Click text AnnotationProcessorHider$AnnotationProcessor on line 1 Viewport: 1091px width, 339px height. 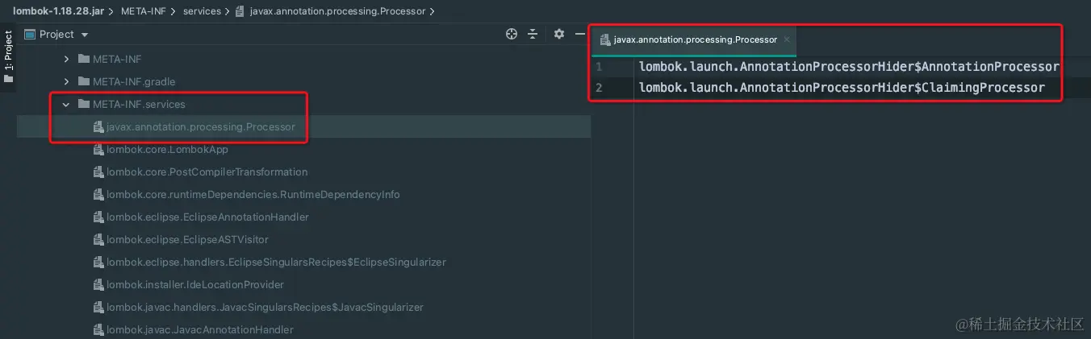(902, 66)
